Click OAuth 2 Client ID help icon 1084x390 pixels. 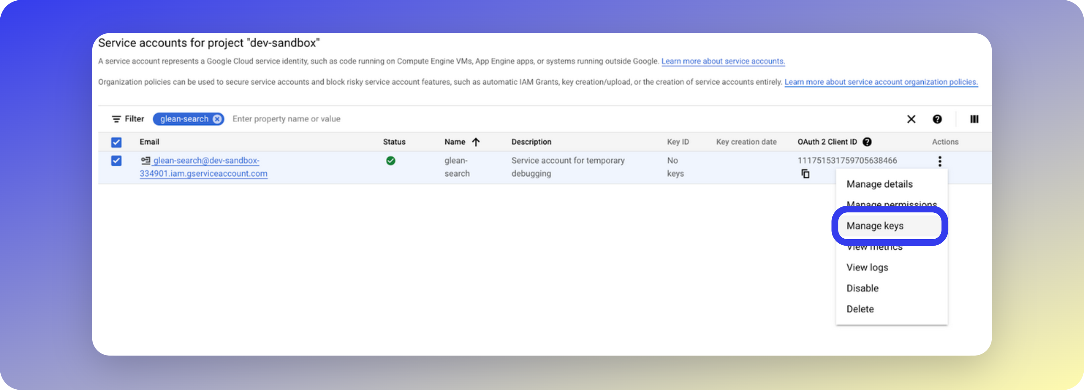point(867,142)
